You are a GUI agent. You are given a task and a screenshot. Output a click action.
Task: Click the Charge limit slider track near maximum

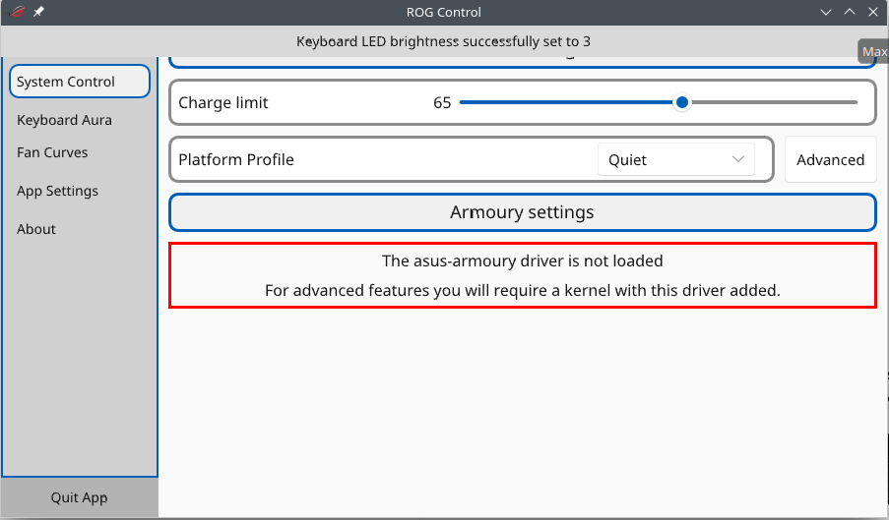[849, 102]
